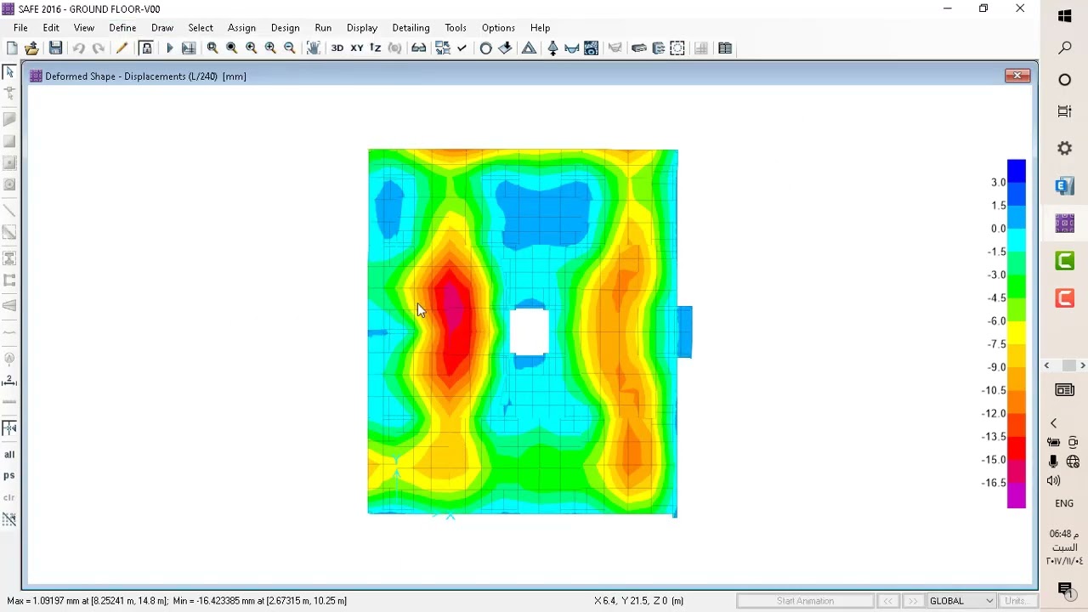1088x612 pixels.
Task: Set elevation view direction with Z arrow icon
Action: (376, 48)
